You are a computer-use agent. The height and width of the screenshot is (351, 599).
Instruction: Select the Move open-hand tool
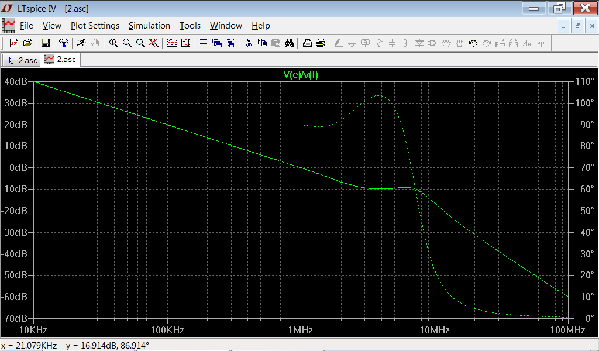click(446, 43)
